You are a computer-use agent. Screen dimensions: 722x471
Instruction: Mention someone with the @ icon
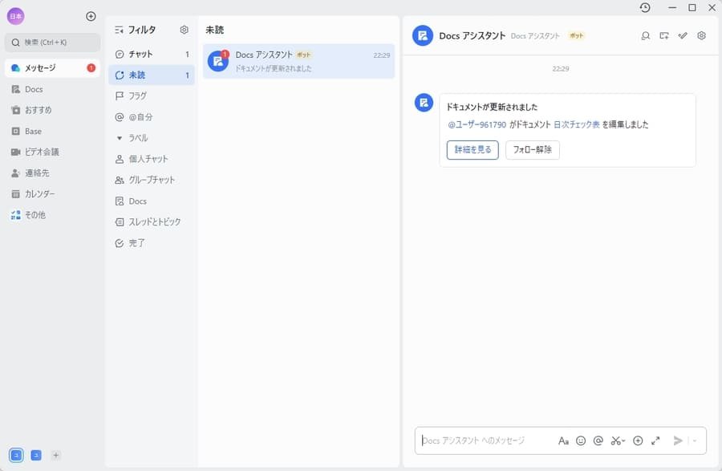[600, 441]
